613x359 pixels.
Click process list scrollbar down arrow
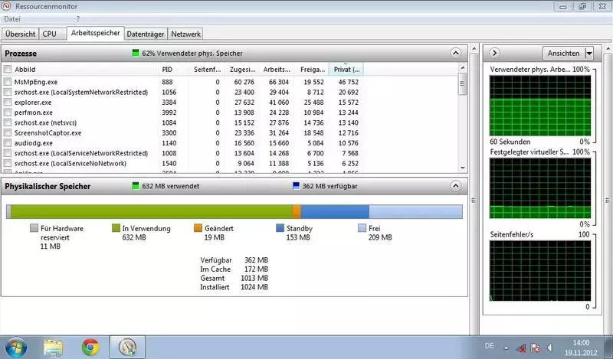[x=463, y=168]
